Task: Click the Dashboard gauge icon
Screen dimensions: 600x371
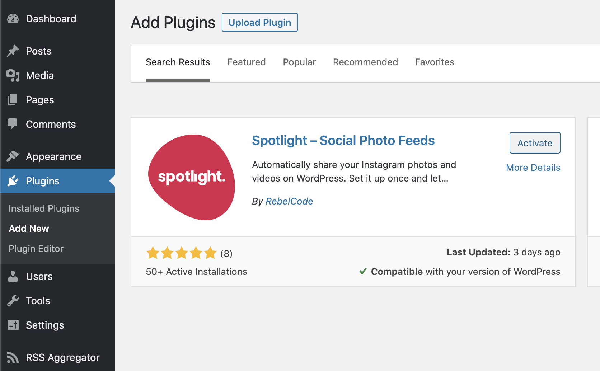Action: click(13, 19)
